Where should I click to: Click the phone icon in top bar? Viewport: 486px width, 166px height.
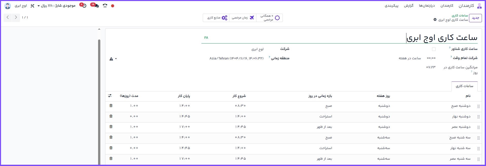coord(105,6)
